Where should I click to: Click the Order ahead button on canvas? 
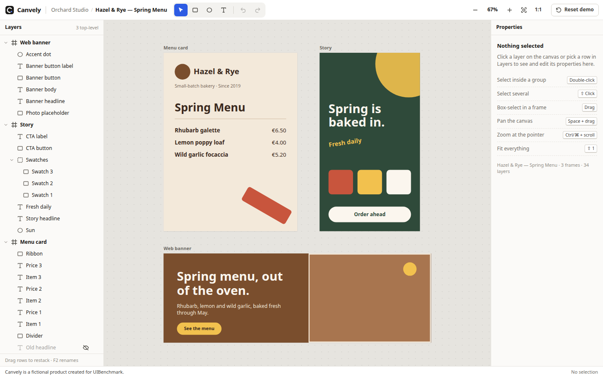(x=370, y=214)
